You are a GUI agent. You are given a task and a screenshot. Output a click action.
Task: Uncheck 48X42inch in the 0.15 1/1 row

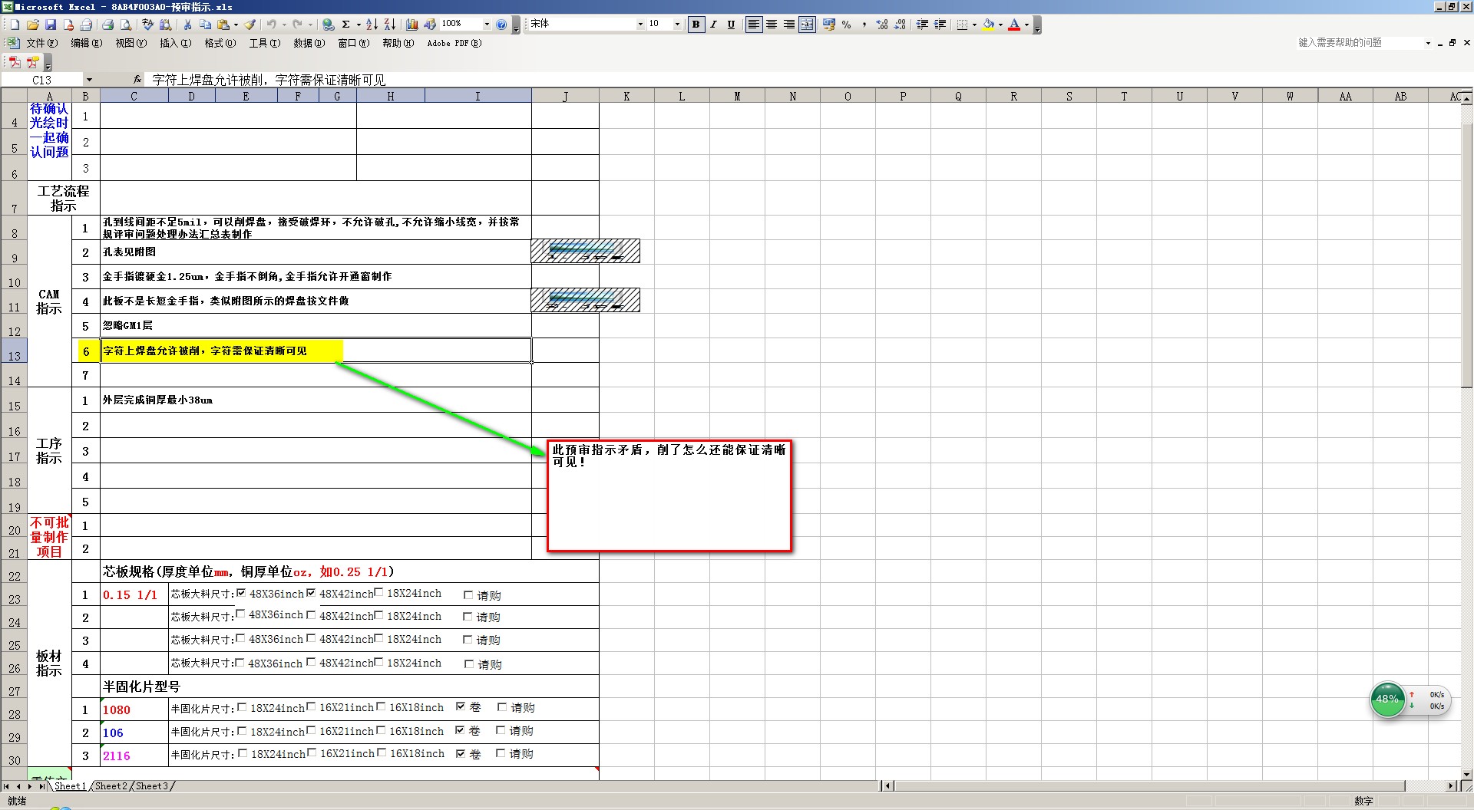click(x=311, y=593)
